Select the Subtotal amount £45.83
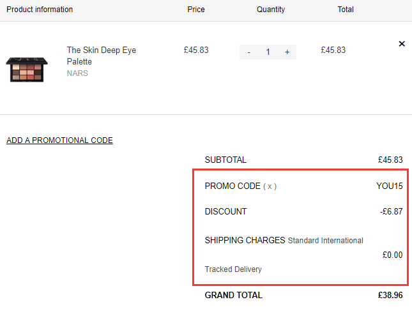The height and width of the screenshot is (309, 412). pyautogui.click(x=390, y=160)
